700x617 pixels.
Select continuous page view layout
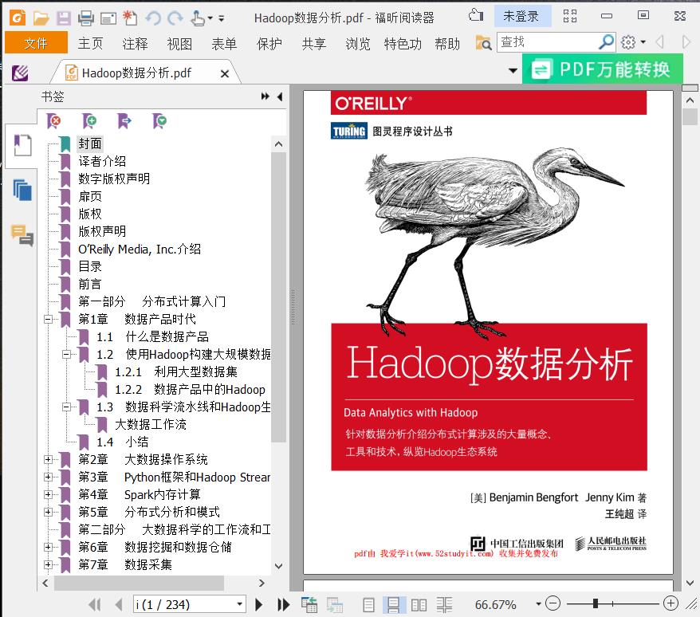click(x=394, y=605)
